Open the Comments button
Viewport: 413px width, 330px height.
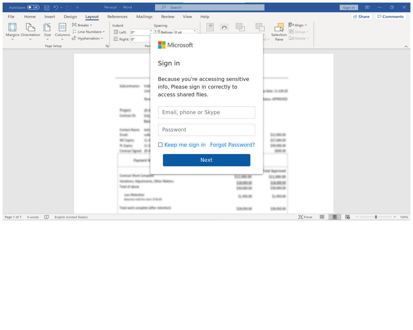[x=390, y=17]
